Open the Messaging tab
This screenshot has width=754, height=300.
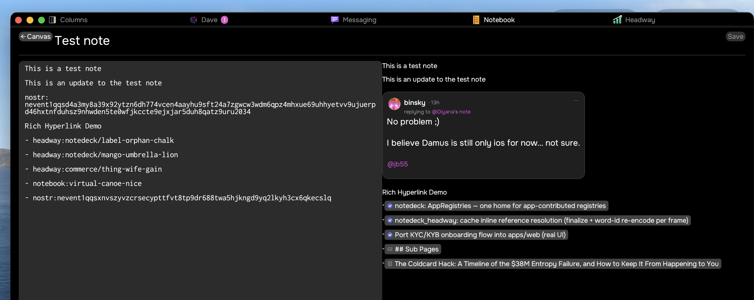[x=354, y=20]
